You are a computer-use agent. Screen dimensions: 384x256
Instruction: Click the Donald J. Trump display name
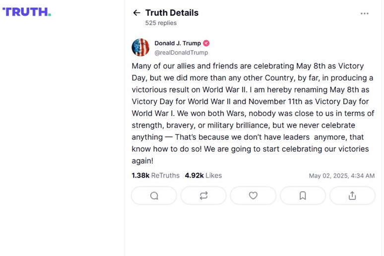(x=178, y=43)
